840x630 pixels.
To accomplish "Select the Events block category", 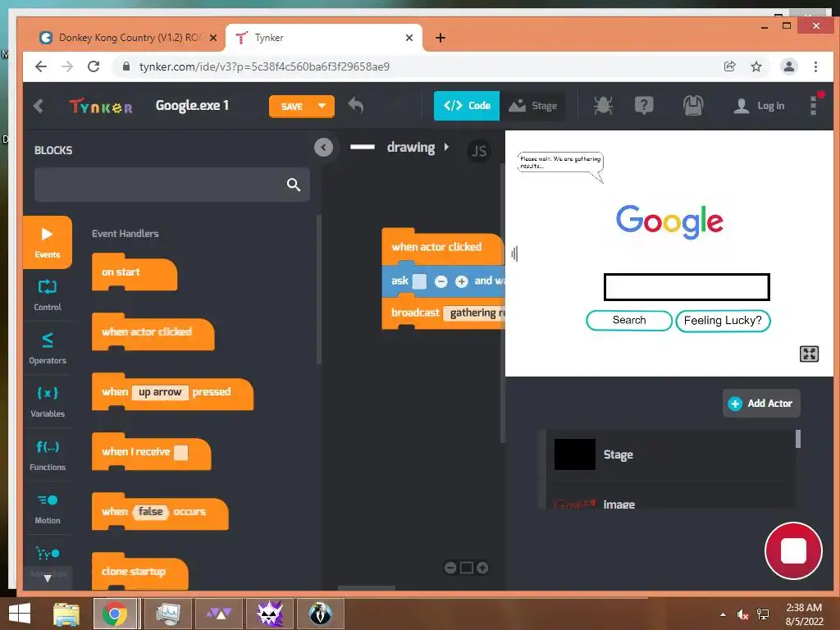I will click(x=47, y=242).
